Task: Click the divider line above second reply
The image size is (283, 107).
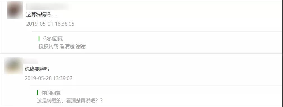Action: pos(156,86)
